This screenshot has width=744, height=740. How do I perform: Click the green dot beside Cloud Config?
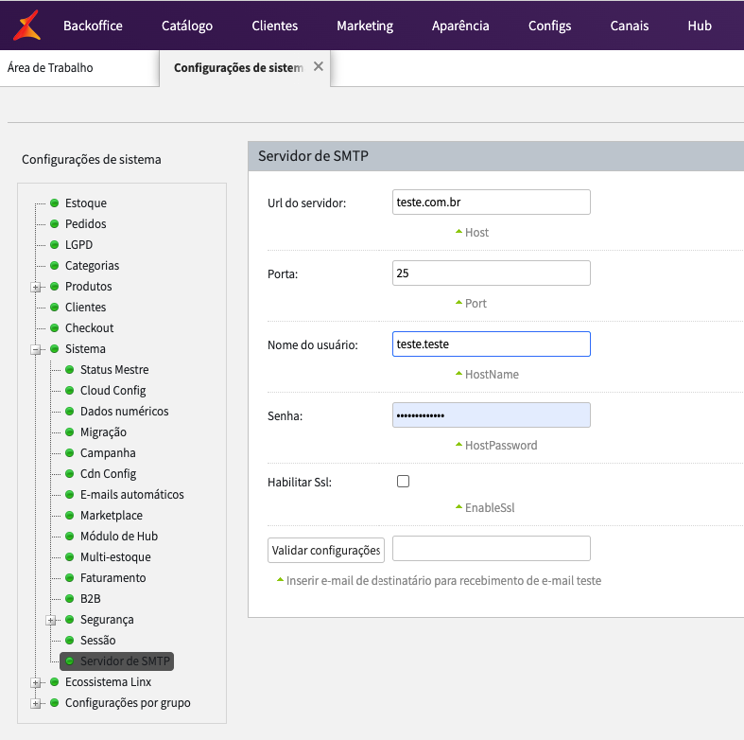pos(69,391)
